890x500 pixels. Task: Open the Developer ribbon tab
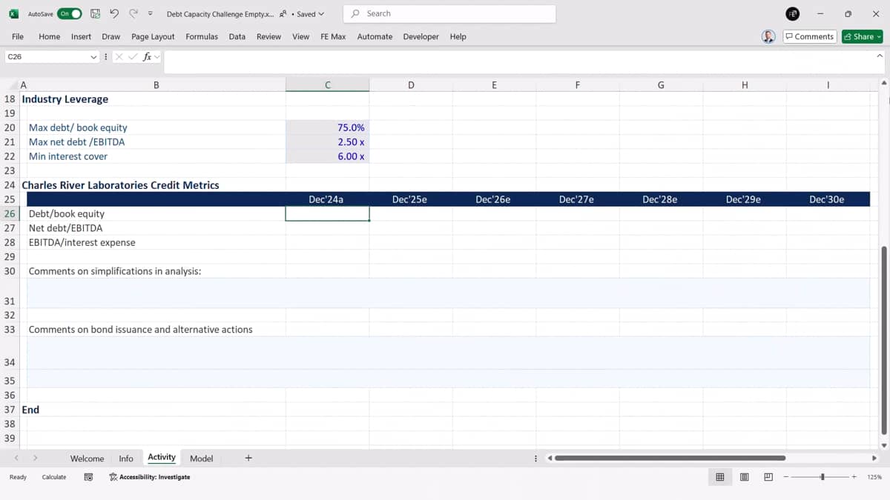[x=421, y=36]
